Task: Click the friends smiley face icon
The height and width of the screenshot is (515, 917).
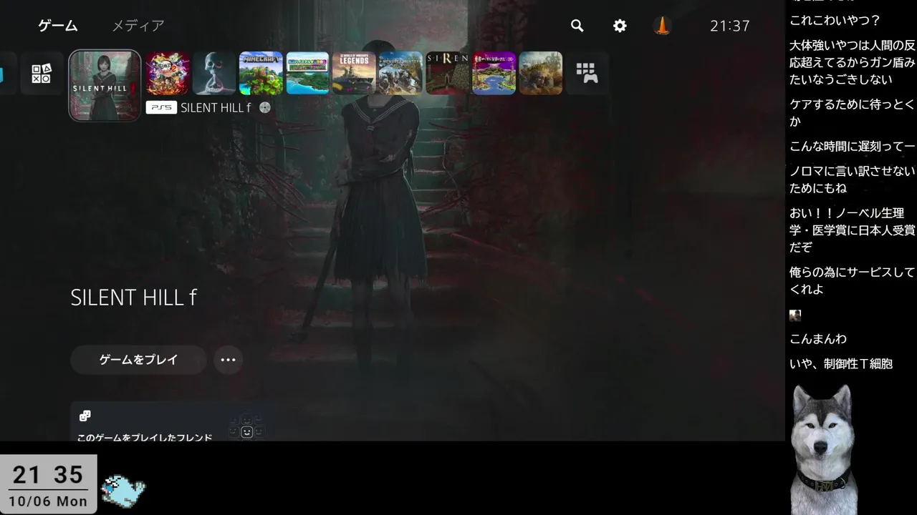Action: (246, 431)
